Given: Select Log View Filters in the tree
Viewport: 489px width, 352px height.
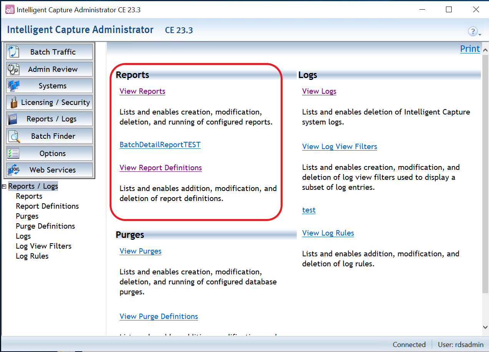Looking at the screenshot, I should [43, 246].
